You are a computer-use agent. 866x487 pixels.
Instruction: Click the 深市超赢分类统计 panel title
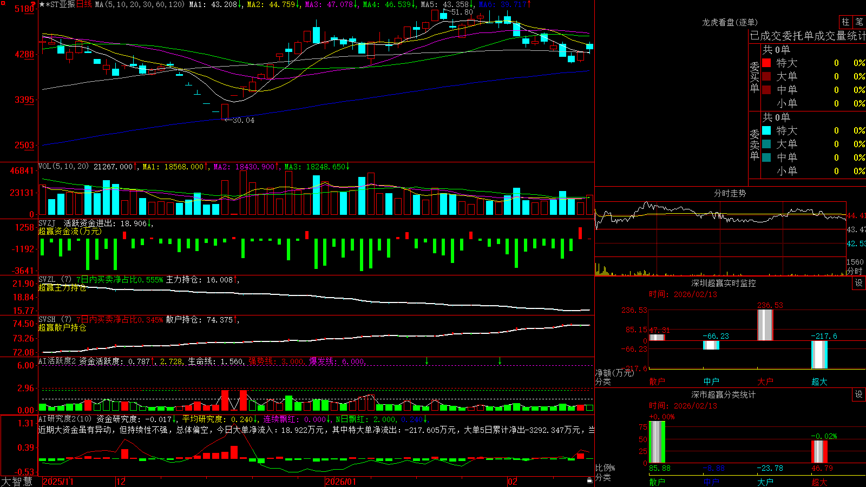pyautogui.click(x=723, y=394)
